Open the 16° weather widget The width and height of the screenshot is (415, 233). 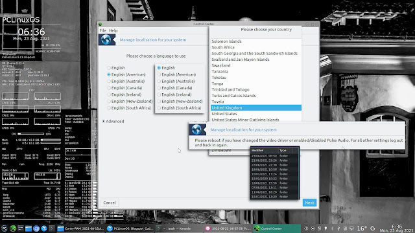pyautogui.click(x=362, y=228)
